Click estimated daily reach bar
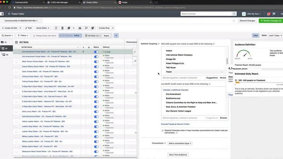283x159 pixels. (x=259, y=83)
